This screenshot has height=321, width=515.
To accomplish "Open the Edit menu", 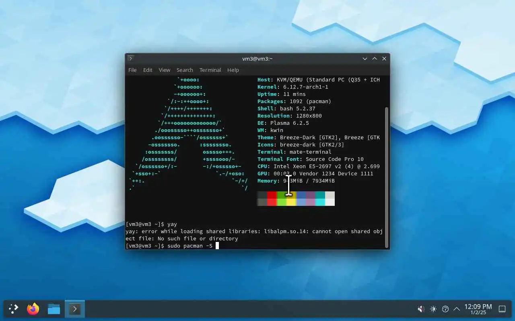I will coord(148,70).
